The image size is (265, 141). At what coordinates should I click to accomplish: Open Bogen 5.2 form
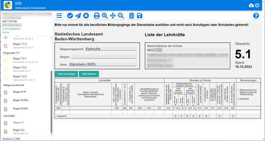pyautogui.click(x=19, y=130)
